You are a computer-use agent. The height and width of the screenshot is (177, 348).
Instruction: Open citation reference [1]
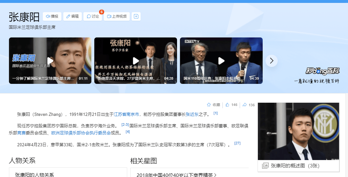215,113
